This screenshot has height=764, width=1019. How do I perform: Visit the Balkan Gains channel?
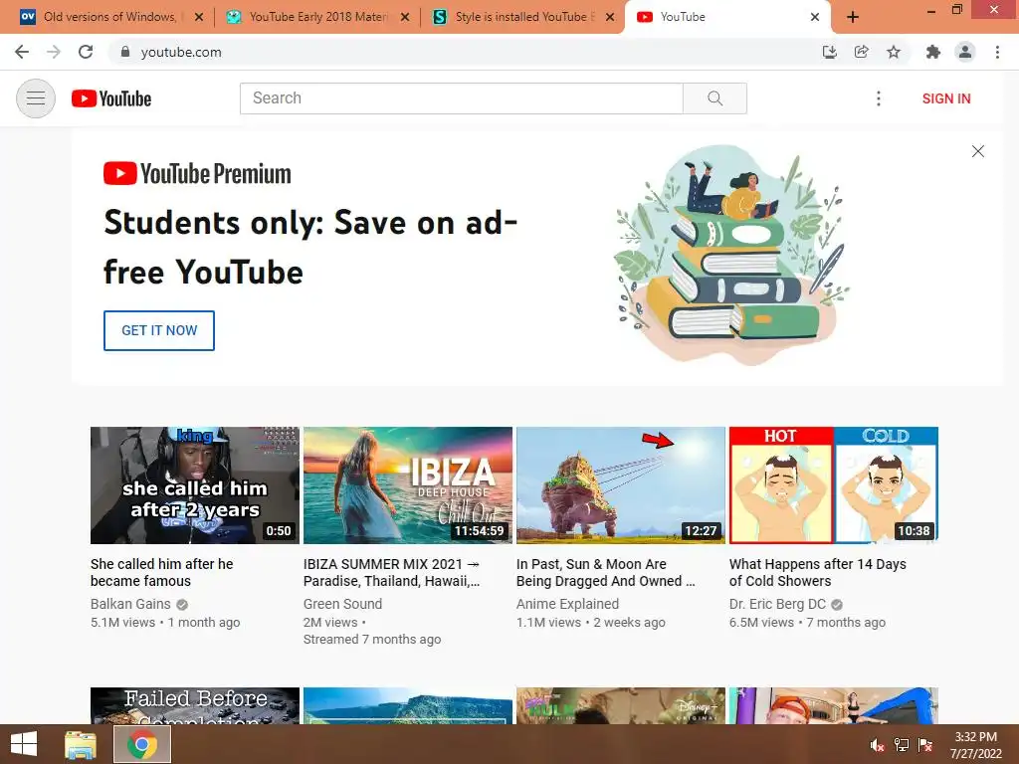tap(130, 604)
